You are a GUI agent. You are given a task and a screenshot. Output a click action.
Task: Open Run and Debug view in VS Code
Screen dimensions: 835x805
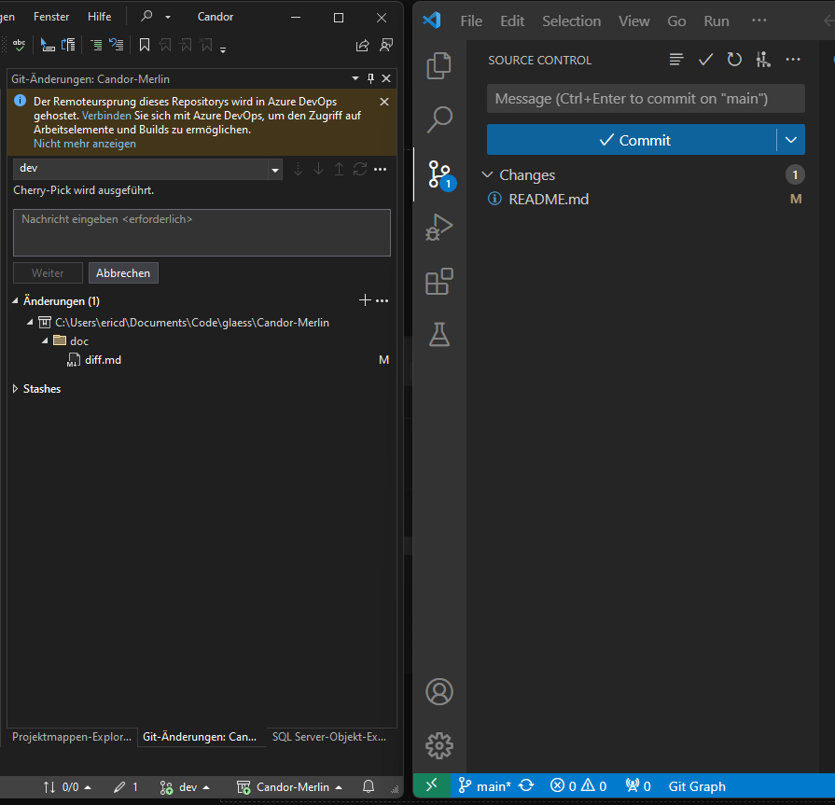(x=439, y=228)
